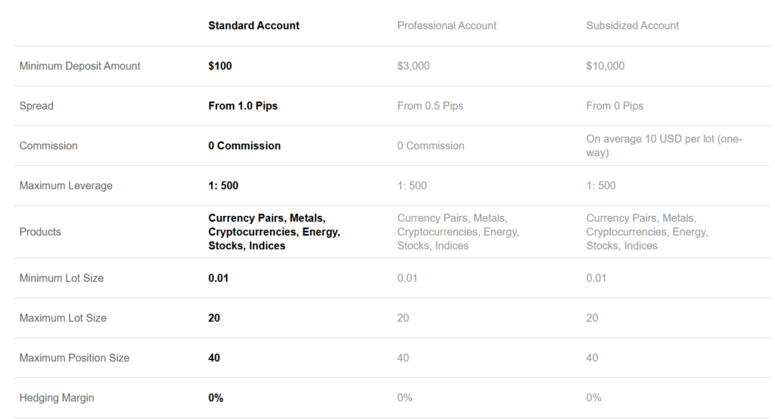Select the 10 USD per lot commission text

click(664, 145)
